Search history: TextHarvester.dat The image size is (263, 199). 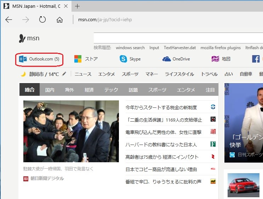[x=180, y=48]
